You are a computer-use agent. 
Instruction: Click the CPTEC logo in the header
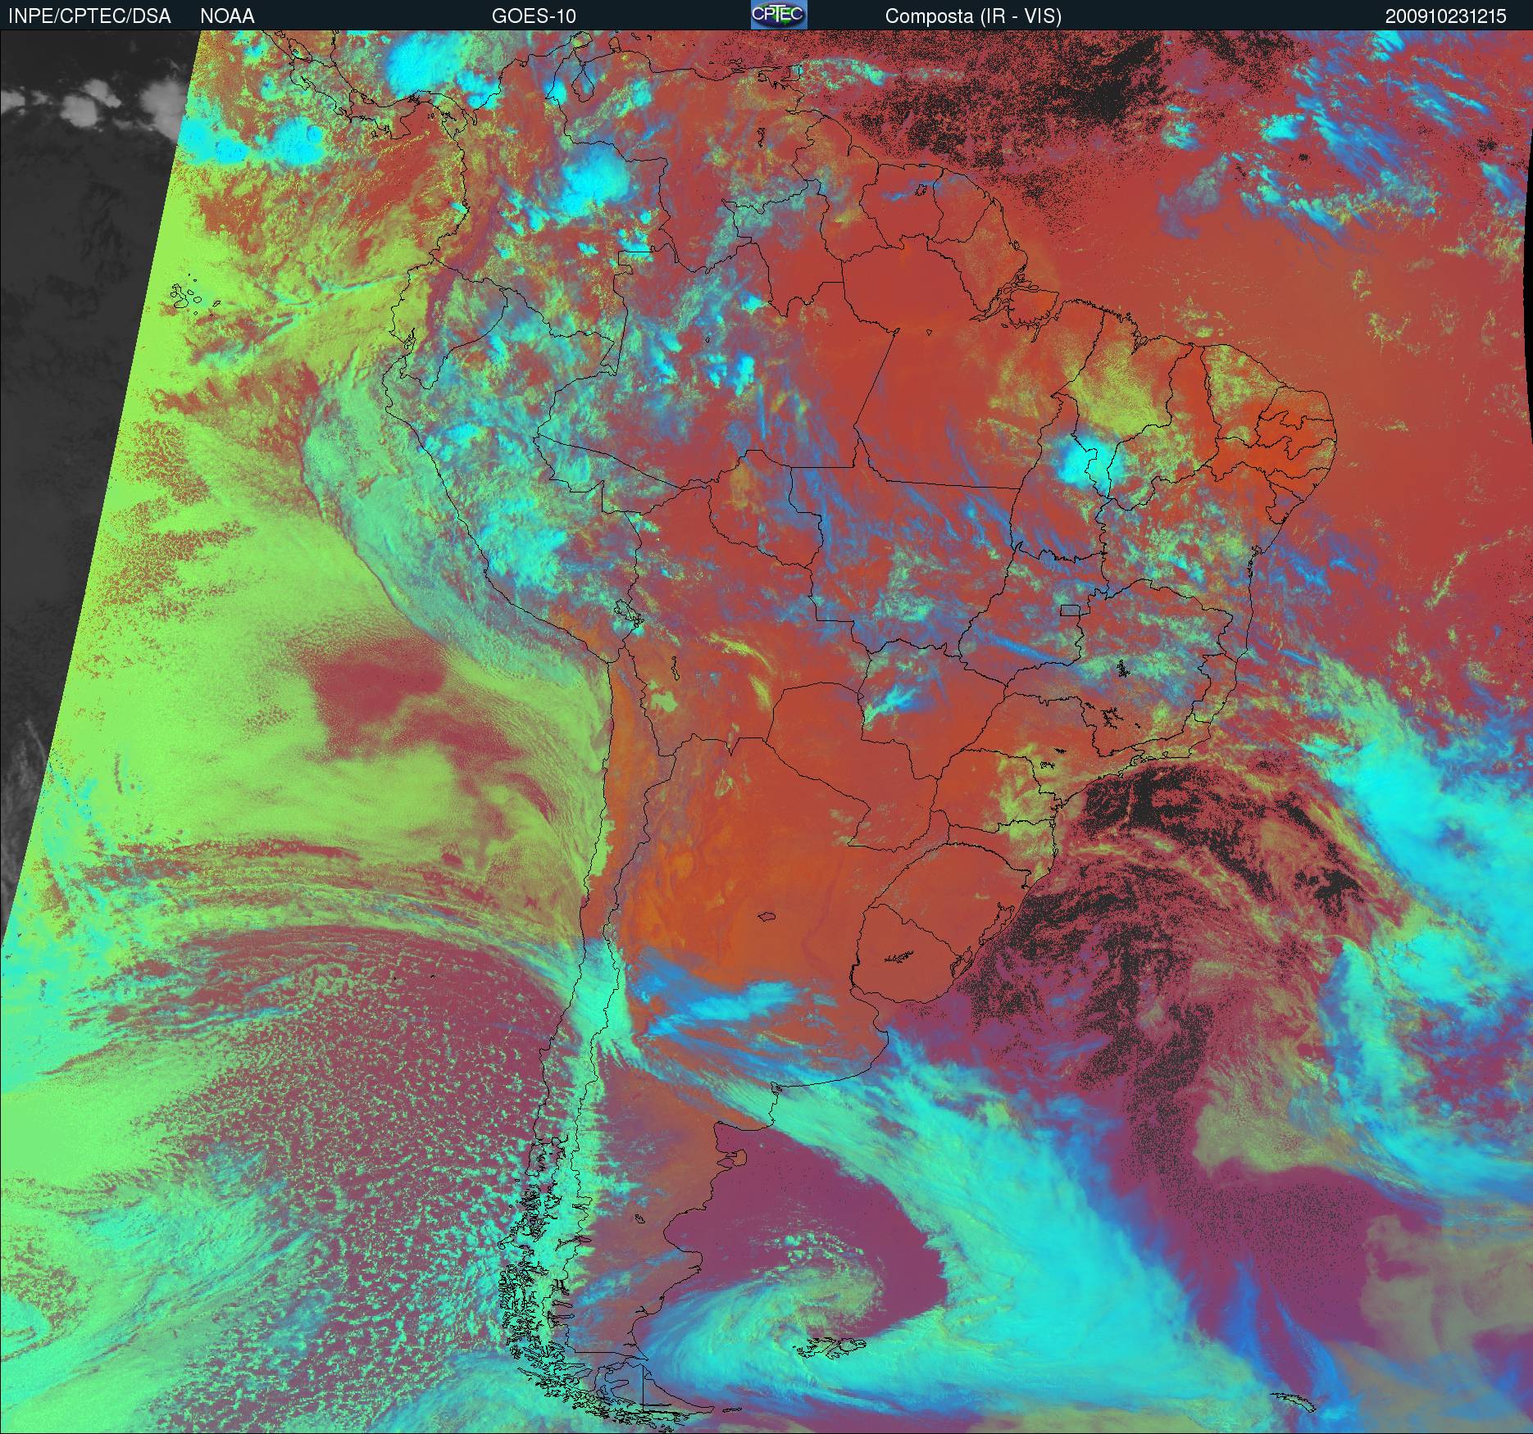tap(779, 15)
